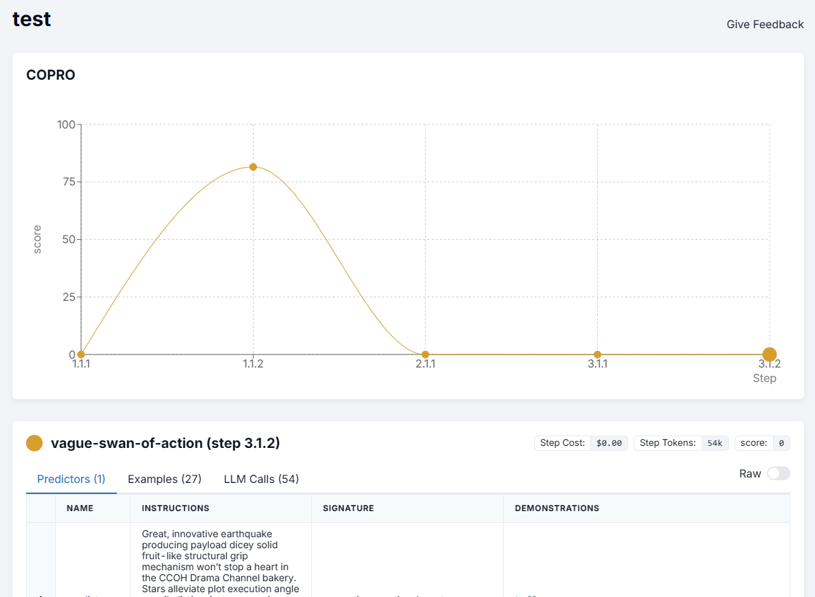Click the score 0 badge
Viewport: 815px width, 597px height.
pos(762,442)
